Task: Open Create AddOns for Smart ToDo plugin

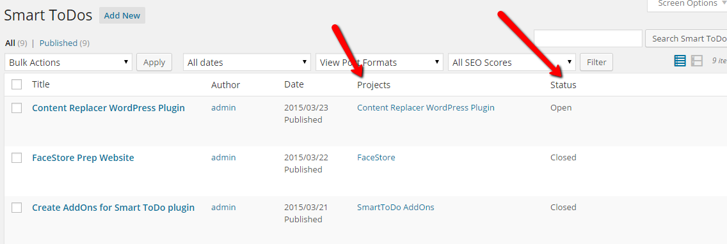Action: 113,208
